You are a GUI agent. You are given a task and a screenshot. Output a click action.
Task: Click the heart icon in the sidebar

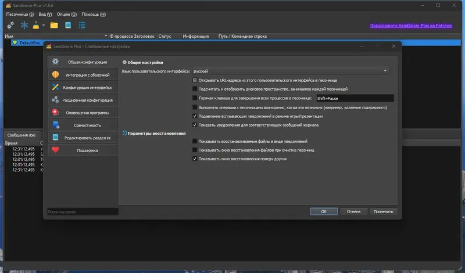click(55, 150)
